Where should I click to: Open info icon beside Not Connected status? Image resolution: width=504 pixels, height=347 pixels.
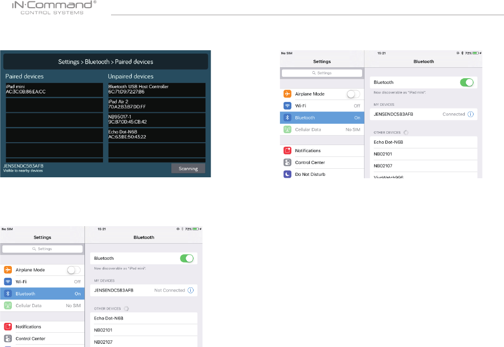(x=191, y=290)
